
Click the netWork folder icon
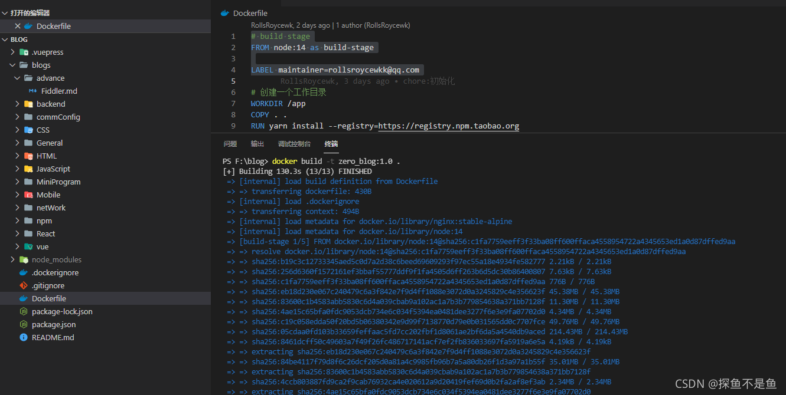tap(28, 208)
